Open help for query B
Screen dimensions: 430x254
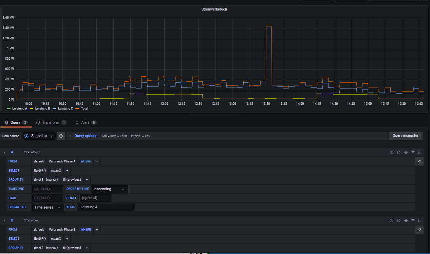click(x=392, y=220)
